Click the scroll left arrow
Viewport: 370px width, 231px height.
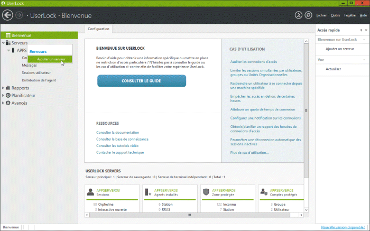coord(87,215)
